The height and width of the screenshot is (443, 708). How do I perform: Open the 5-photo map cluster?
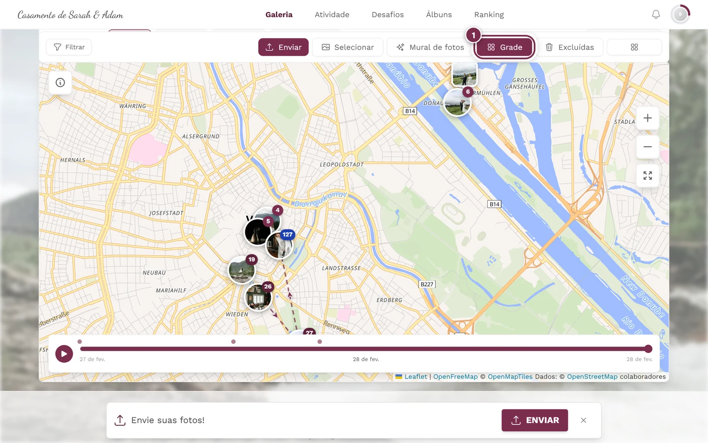coord(258,231)
